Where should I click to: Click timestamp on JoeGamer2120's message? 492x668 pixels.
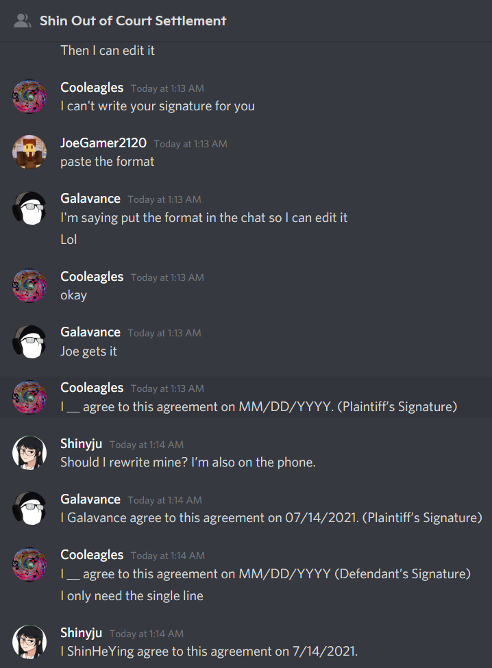190,144
